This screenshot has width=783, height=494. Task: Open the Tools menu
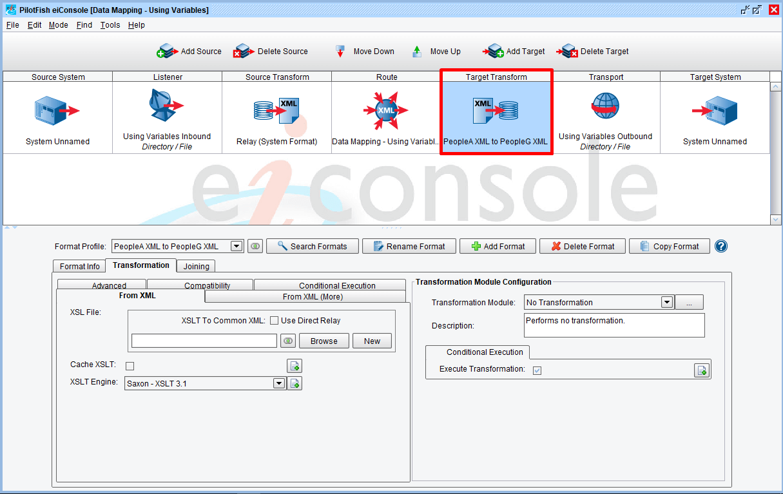(110, 25)
